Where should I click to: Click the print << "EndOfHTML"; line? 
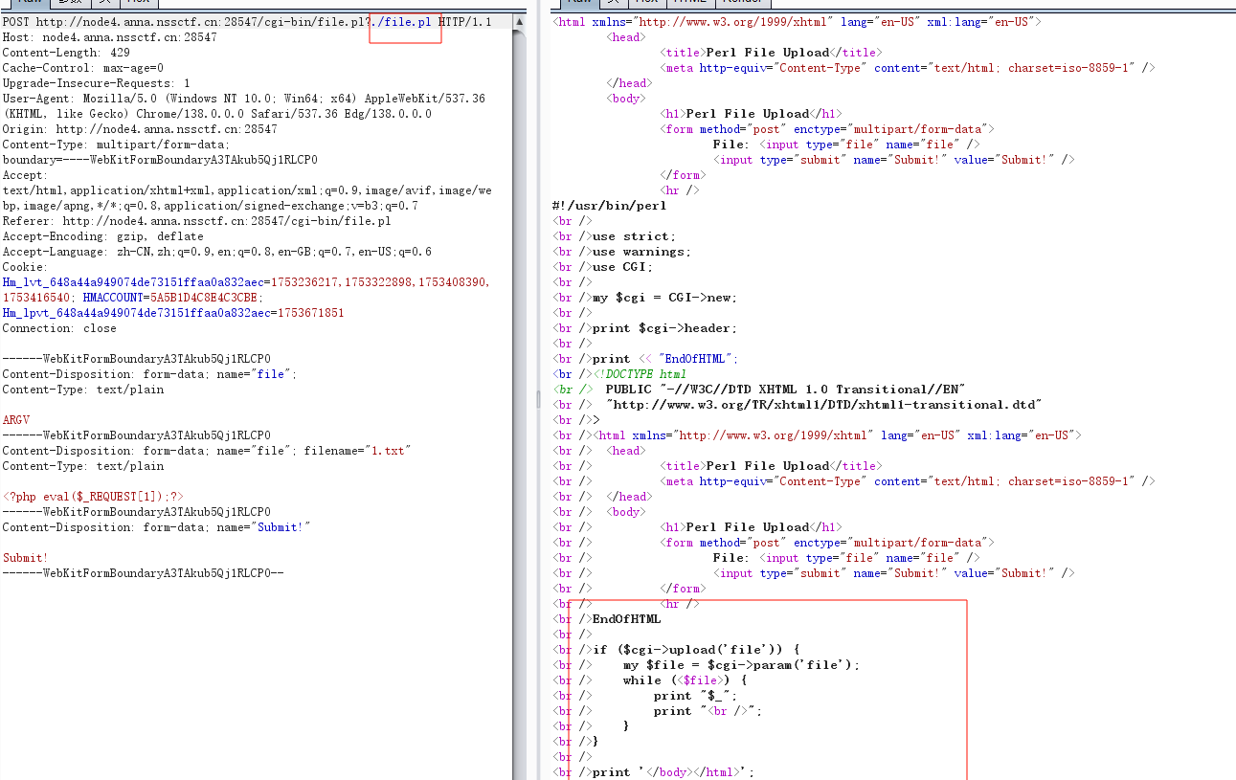[x=665, y=359]
